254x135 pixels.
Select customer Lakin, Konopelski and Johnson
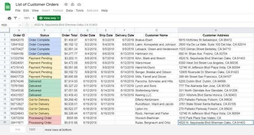click(x=156, y=44)
